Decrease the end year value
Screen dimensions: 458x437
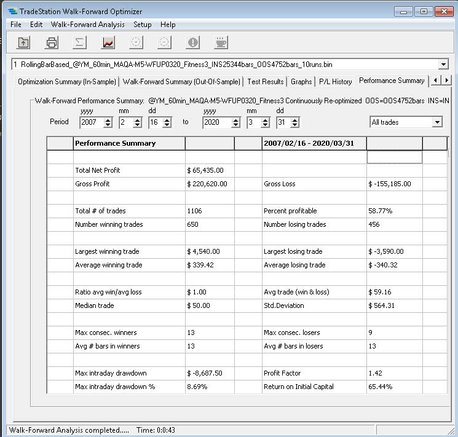[x=235, y=125]
